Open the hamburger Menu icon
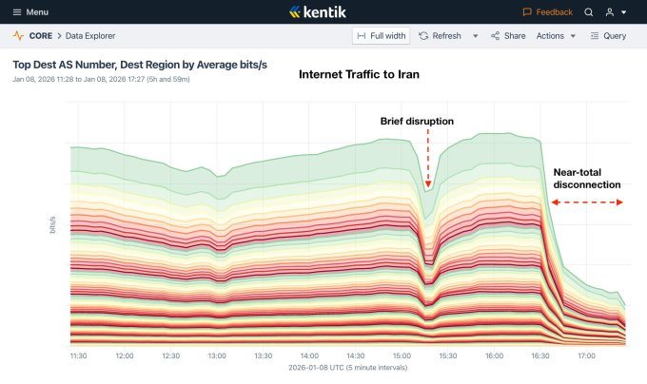The height and width of the screenshot is (384, 647). (17, 12)
